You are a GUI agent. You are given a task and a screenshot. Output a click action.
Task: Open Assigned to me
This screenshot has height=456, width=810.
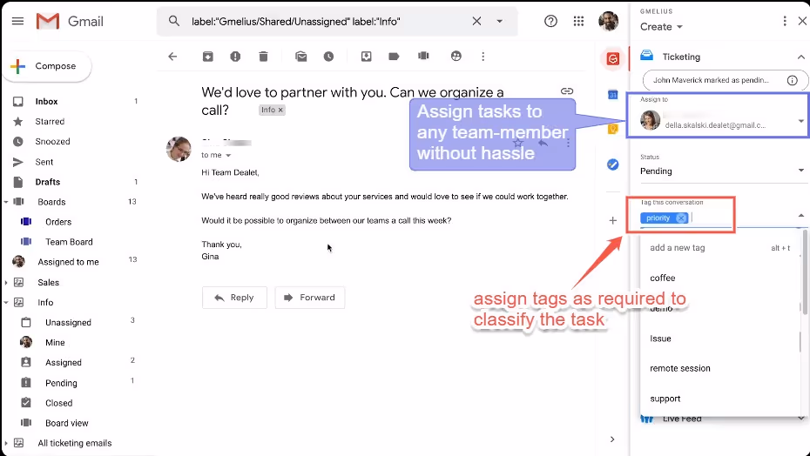tap(68, 262)
